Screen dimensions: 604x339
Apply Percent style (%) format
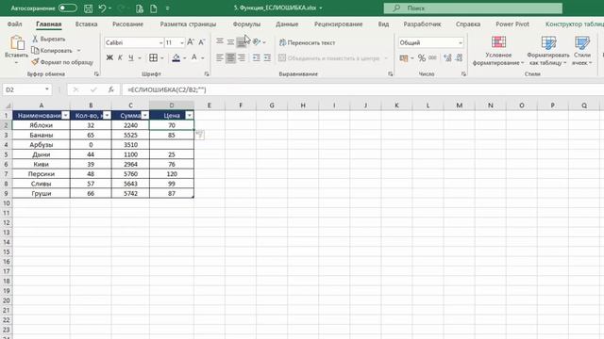pyautogui.click(x=422, y=58)
